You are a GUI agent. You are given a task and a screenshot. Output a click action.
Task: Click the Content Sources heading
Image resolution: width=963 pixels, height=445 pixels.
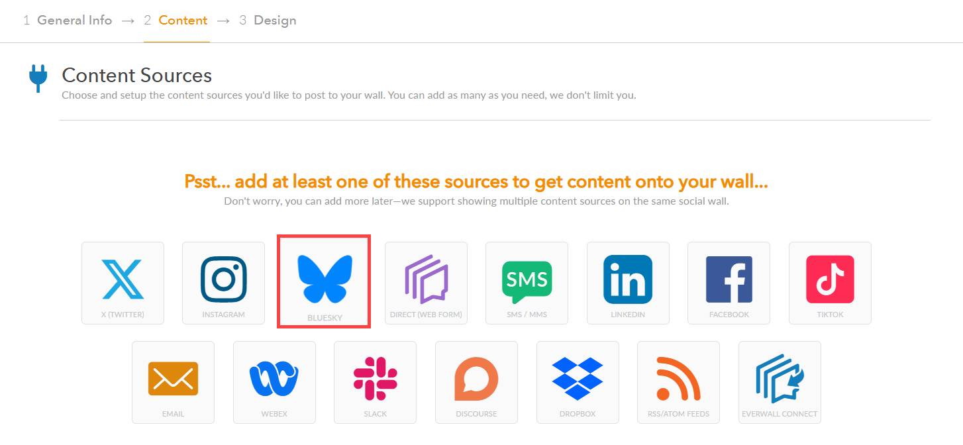coord(136,75)
